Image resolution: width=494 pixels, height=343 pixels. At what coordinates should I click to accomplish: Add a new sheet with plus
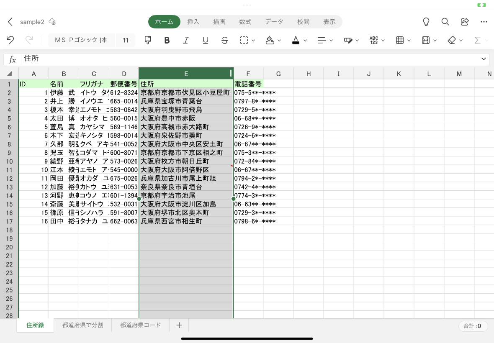(179, 325)
